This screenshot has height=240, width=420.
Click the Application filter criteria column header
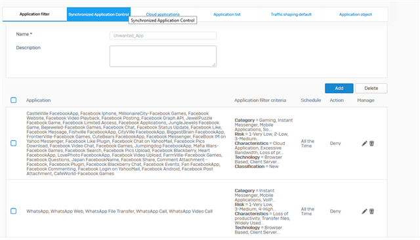pos(260,100)
